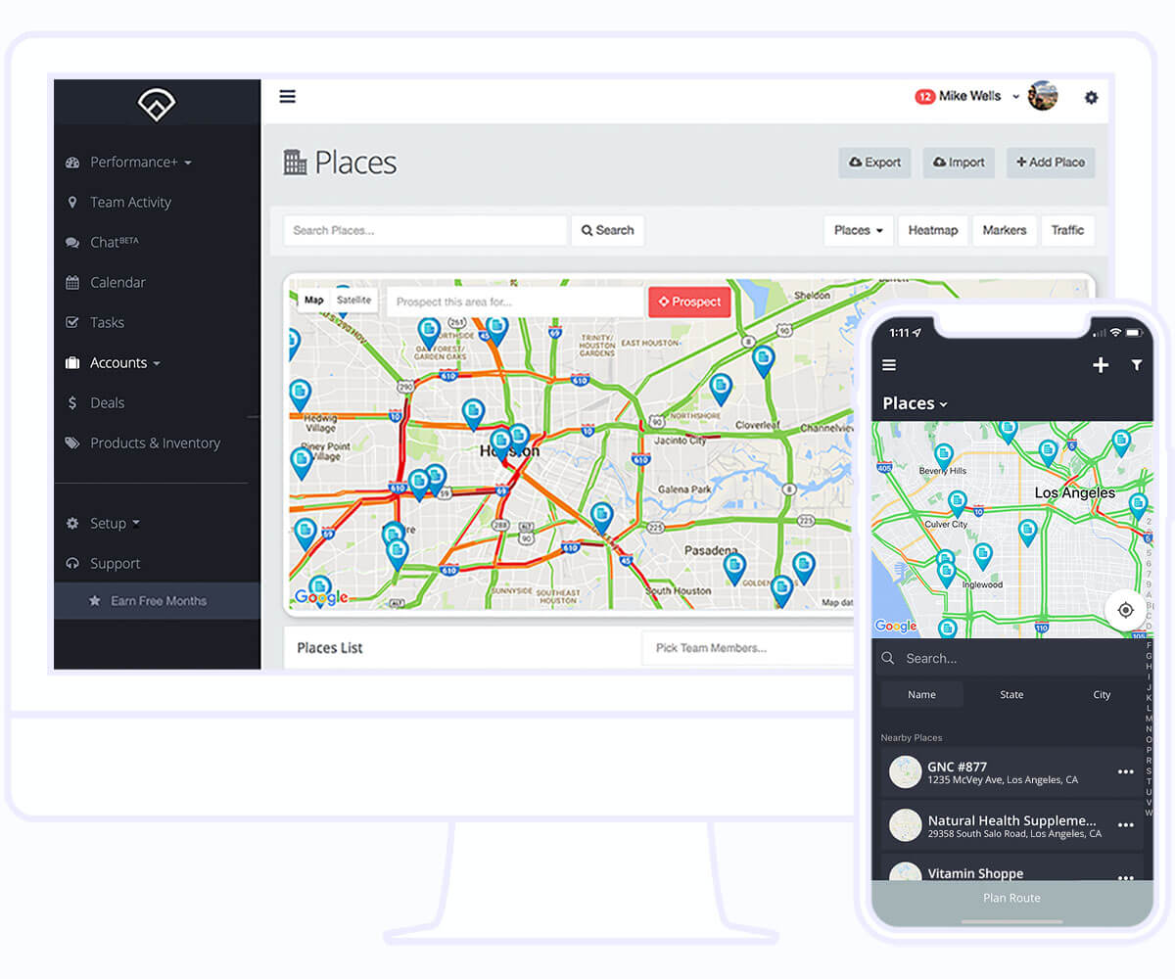The image size is (1175, 979).
Task: Select the State sort tab on phone
Action: pos(1011,695)
